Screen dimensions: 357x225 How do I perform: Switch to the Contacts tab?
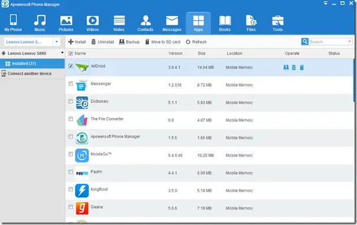[x=145, y=23]
